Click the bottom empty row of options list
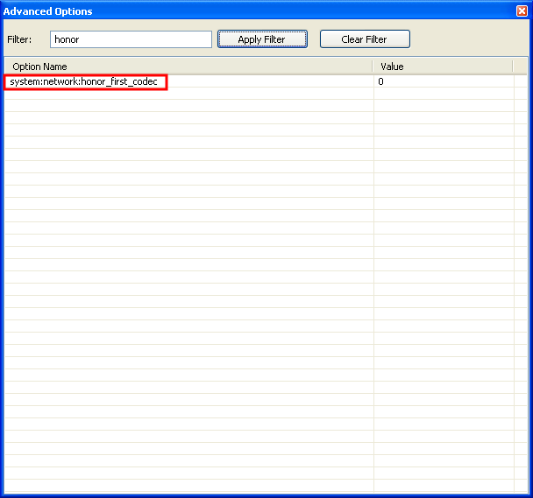533x498 pixels. click(188, 485)
